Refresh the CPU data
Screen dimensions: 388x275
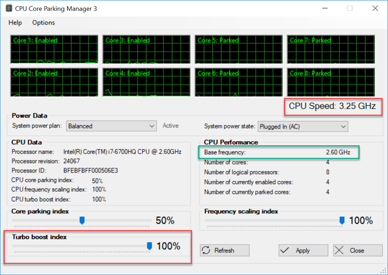coord(225,250)
